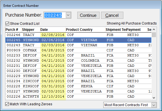Click the scroll down arrow of the list

(154, 98)
